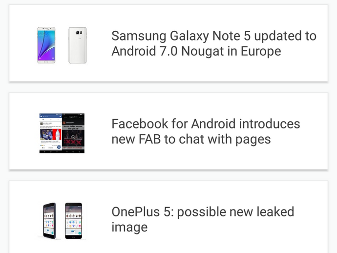Click the "Facebook for Android introduces" text line
The image size is (337, 253).
point(206,124)
